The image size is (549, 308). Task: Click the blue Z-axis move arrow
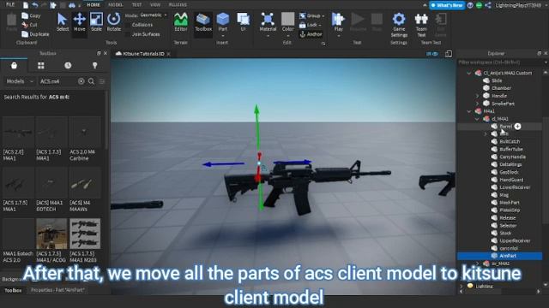click(223, 163)
